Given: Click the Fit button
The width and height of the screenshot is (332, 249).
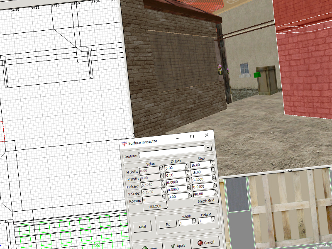Looking at the screenshot, I should (168, 224).
